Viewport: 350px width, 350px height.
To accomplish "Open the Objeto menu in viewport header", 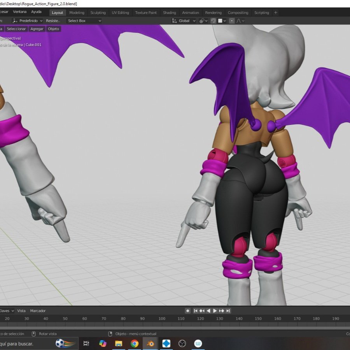I will click(53, 29).
